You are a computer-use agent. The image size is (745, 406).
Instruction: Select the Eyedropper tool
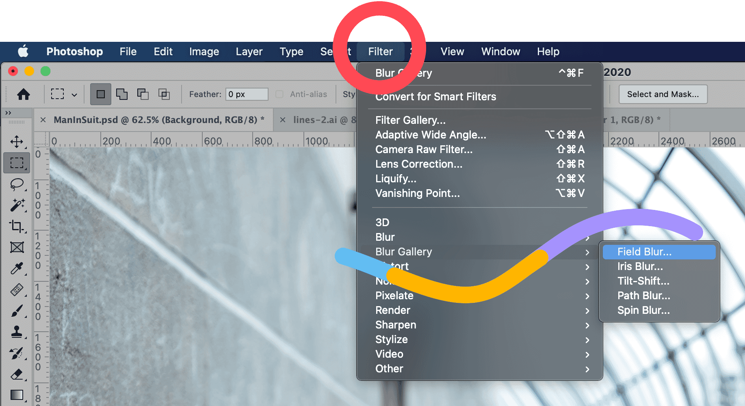17,268
